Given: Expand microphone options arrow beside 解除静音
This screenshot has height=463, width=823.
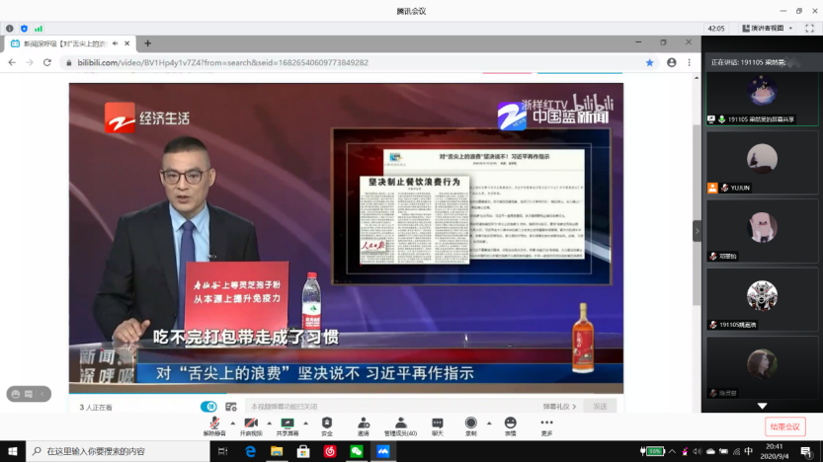Looking at the screenshot, I should (x=231, y=424).
